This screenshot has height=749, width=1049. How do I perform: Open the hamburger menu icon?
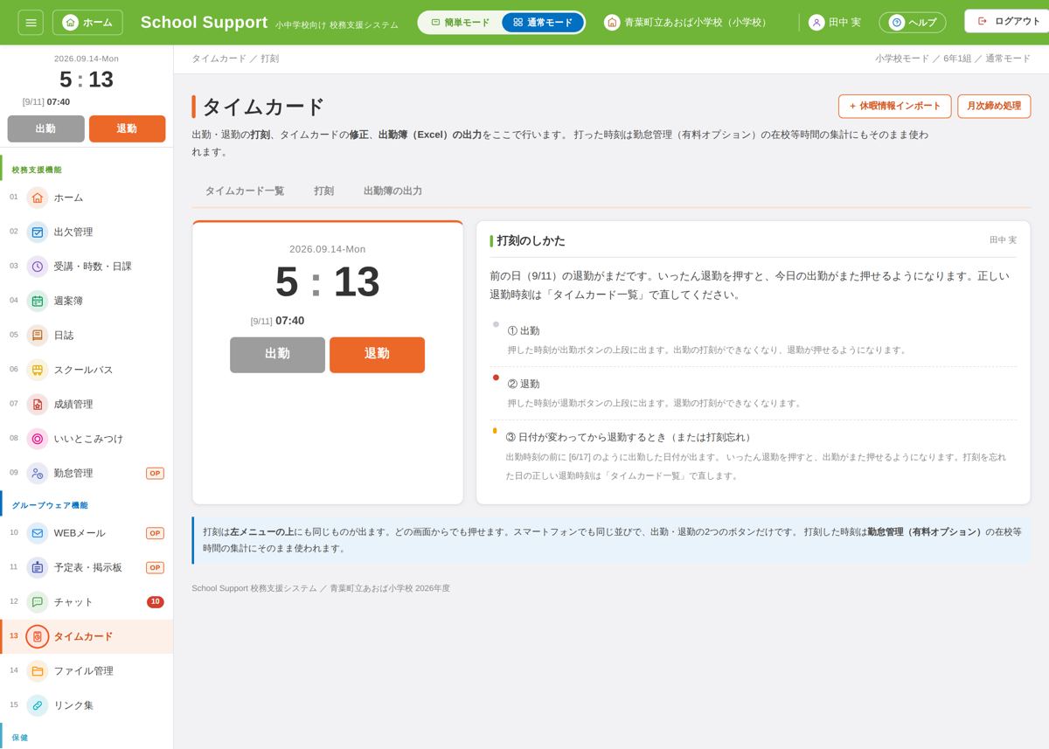(31, 22)
